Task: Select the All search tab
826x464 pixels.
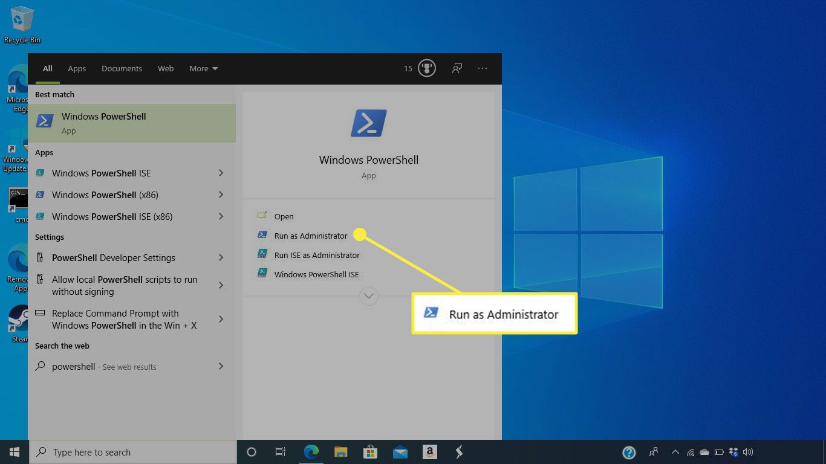Action: (48, 68)
